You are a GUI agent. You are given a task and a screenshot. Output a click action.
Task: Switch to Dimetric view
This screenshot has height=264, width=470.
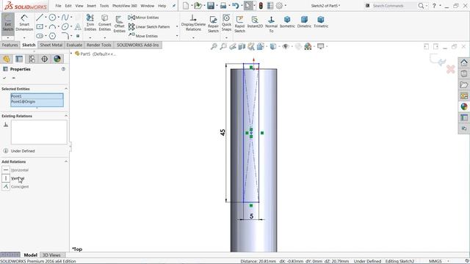[x=304, y=22]
